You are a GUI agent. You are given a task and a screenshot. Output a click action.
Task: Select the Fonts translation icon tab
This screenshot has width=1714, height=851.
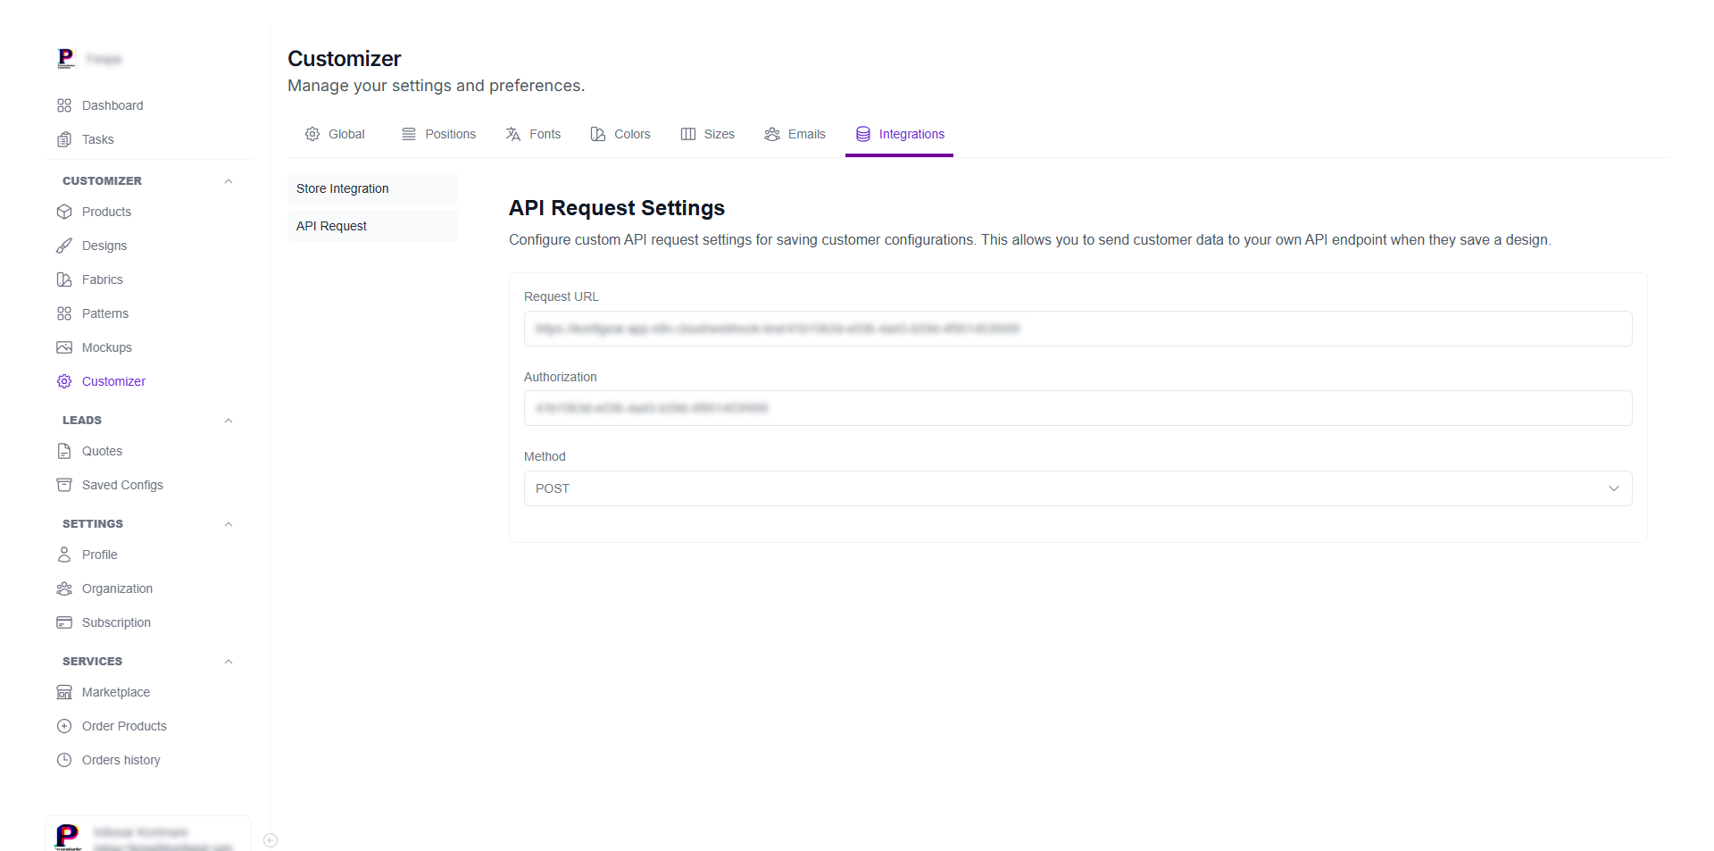[x=512, y=134]
